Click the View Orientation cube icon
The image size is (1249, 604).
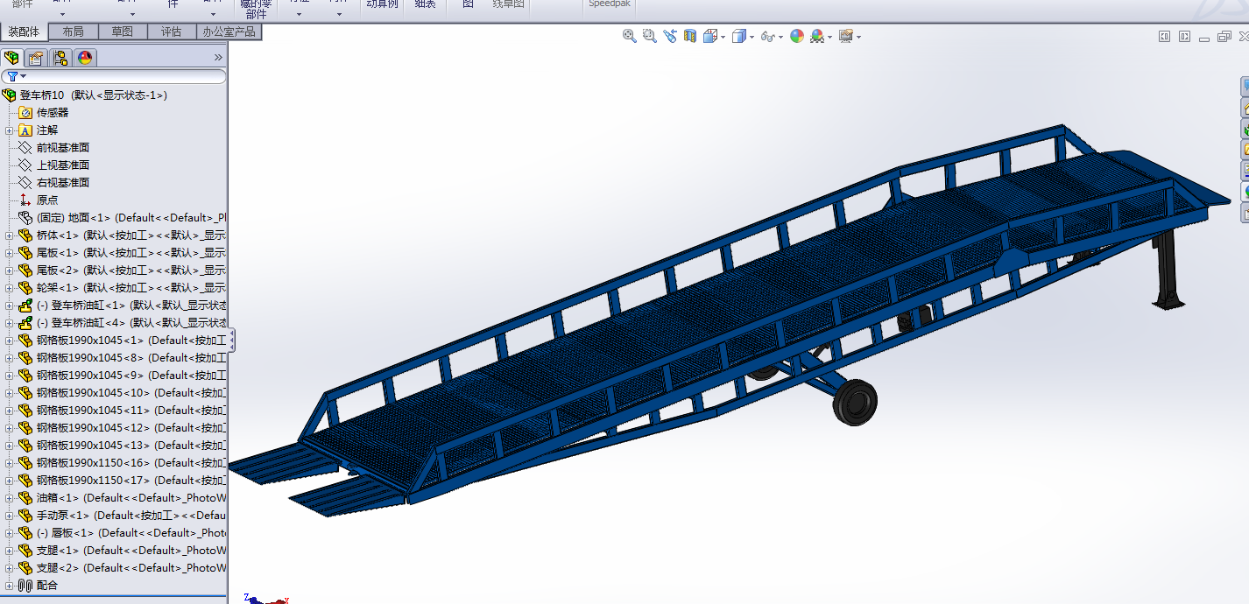[710, 36]
